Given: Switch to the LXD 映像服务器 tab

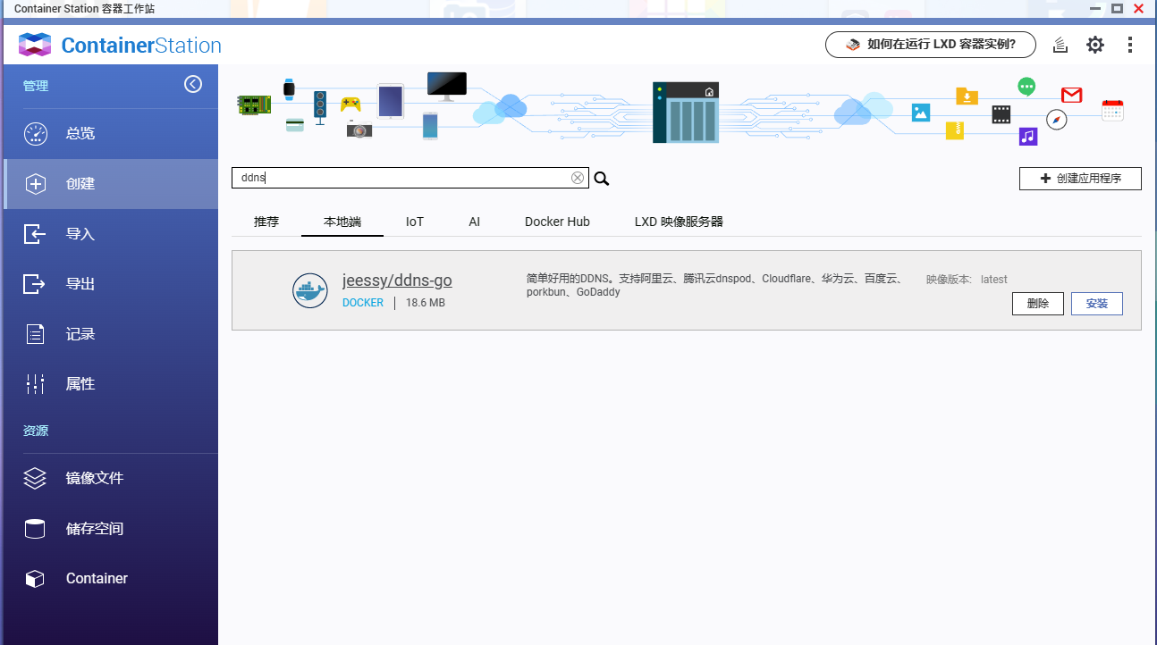Looking at the screenshot, I should click(679, 222).
